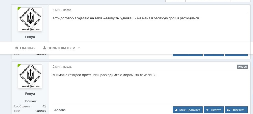Image resolution: width=253 pixels, height=114 pixels.
Task: Open the ГЛАВНАЯ navigation item
Action: pyautogui.click(x=27, y=48)
